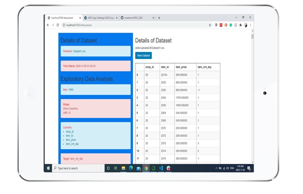Click the Size: 1996 card
303x194 pixels.
(x=95, y=90)
